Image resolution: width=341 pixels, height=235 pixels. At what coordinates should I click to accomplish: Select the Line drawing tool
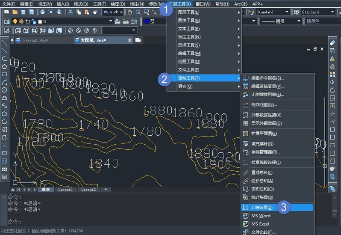(x=4, y=43)
